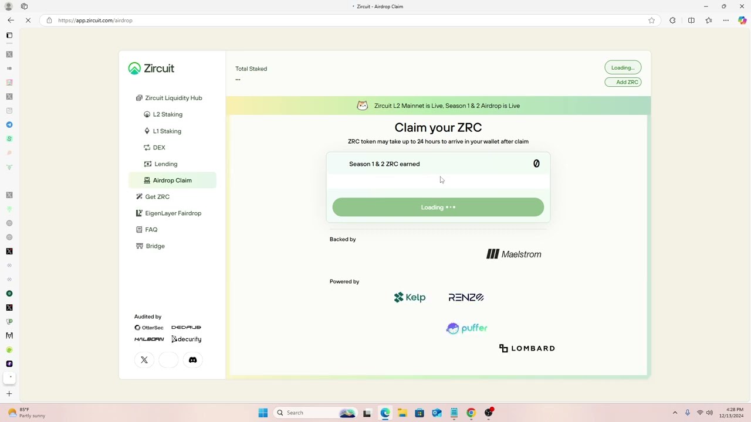The height and width of the screenshot is (422, 751).
Task: Open Windows Start menu
Action: (263, 413)
